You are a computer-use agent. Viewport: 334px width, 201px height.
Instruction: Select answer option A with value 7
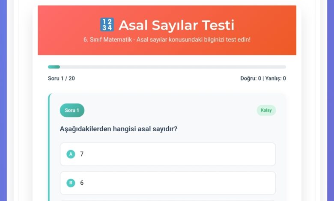(167, 154)
